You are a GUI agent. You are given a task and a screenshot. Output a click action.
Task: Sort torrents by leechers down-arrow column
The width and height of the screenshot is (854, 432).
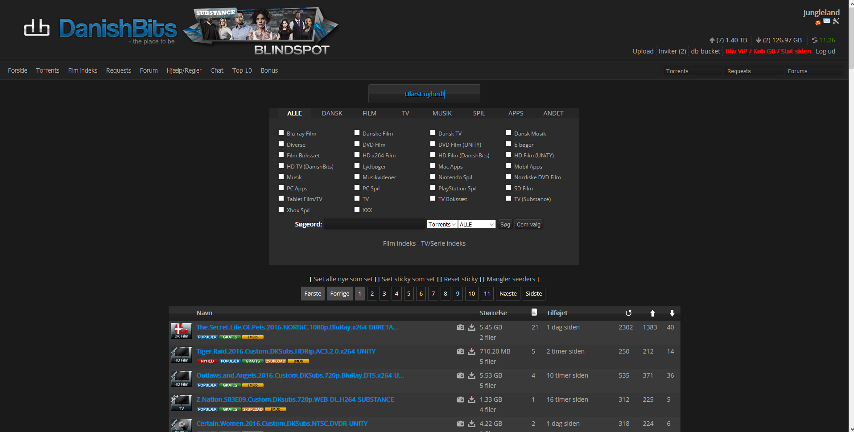(672, 313)
